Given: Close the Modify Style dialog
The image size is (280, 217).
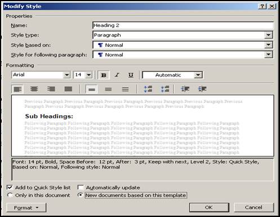Looking at the screenshot, I should click(272, 6).
